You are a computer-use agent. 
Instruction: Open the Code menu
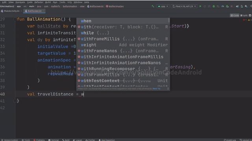pyautogui.click(x=30, y=2)
